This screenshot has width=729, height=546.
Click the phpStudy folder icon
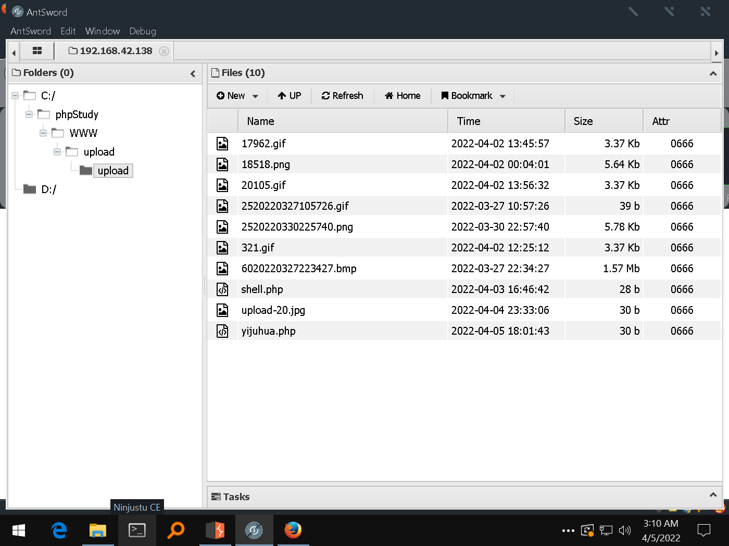click(x=44, y=115)
